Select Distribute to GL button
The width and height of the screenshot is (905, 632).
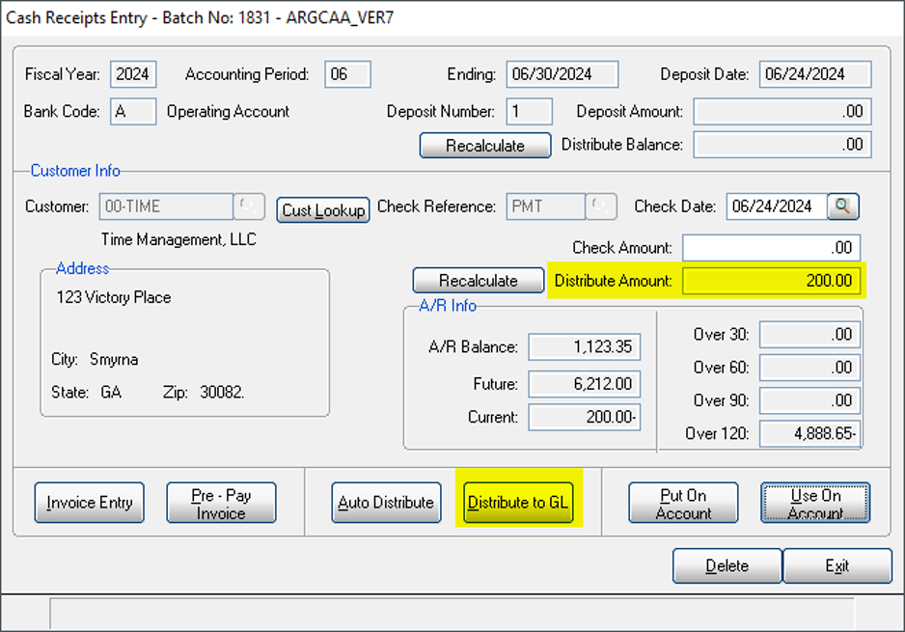click(x=518, y=503)
